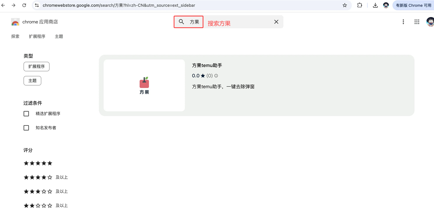View site information for chromewebstore
This screenshot has height=216, width=434.
click(37, 5)
